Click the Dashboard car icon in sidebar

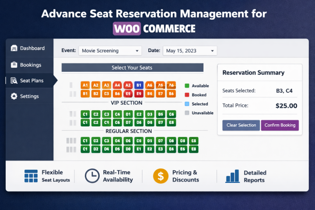tap(14, 49)
